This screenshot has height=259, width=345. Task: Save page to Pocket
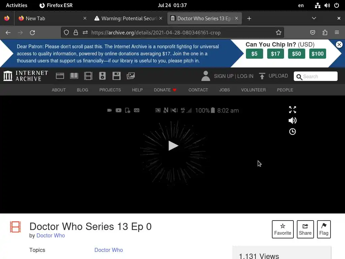coord(312,33)
